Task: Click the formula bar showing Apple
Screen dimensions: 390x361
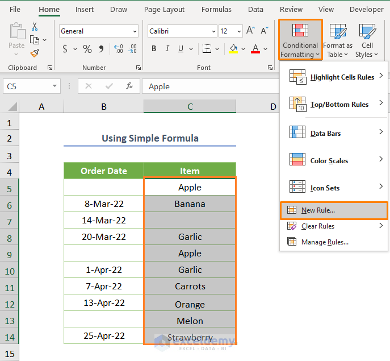Action: [211, 86]
